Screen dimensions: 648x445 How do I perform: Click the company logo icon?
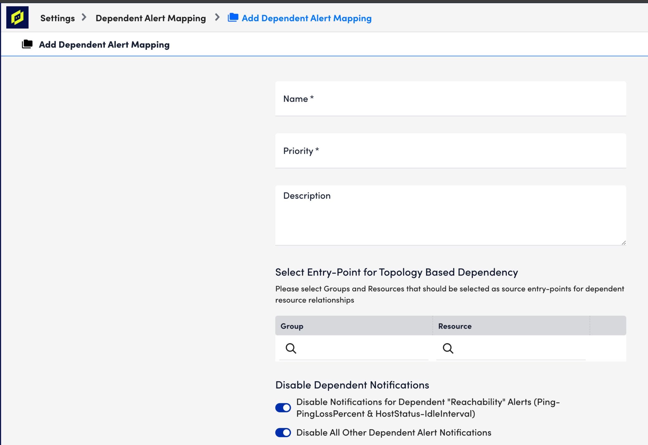click(x=17, y=17)
